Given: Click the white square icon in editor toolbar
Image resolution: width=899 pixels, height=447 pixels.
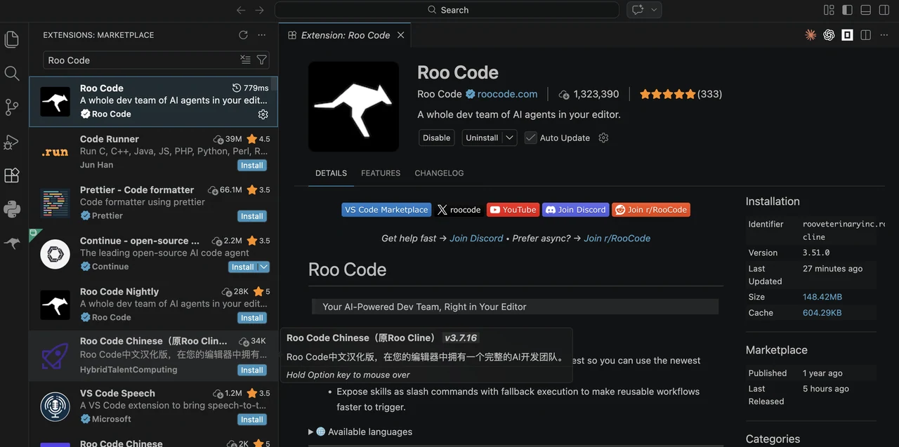Looking at the screenshot, I should [848, 35].
